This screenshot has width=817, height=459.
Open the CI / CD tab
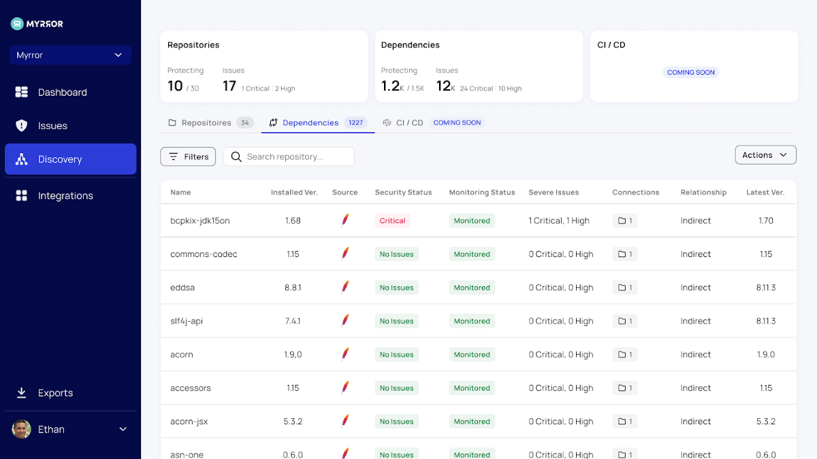(x=409, y=123)
